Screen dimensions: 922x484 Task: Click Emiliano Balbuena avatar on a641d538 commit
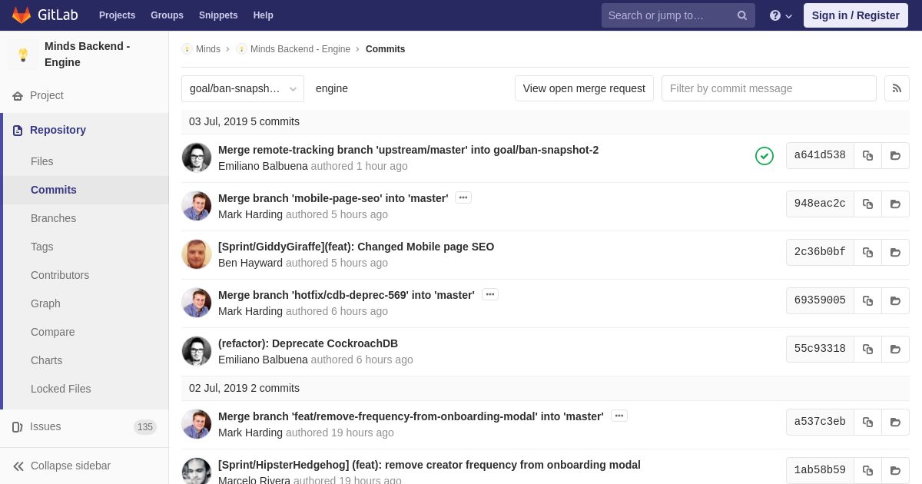pos(197,157)
